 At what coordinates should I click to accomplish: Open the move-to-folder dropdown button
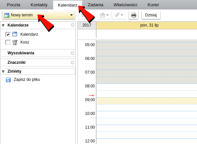tap(104, 15)
